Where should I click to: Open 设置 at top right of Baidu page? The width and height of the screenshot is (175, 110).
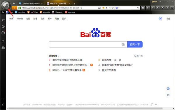coord(169,19)
